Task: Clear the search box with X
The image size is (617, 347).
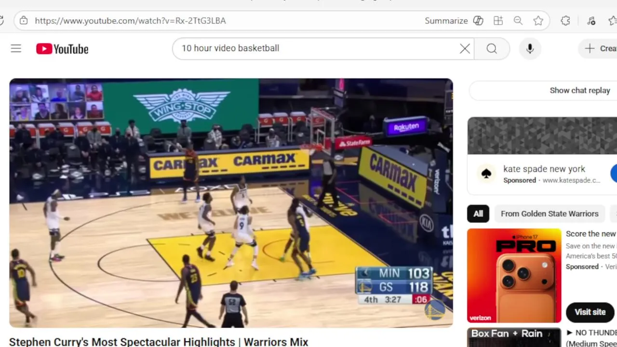Action: coord(465,49)
